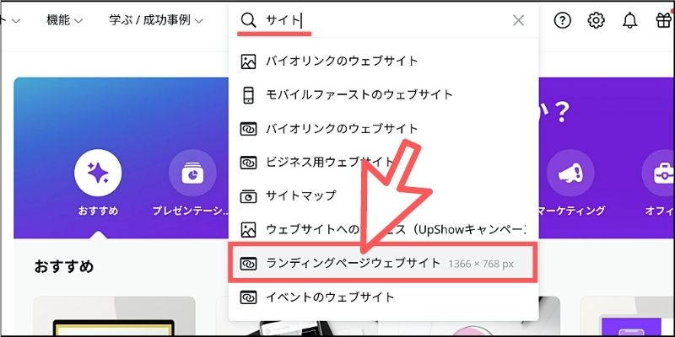Select the バイオリンクのウェブサイト result with link icon

pos(383,128)
